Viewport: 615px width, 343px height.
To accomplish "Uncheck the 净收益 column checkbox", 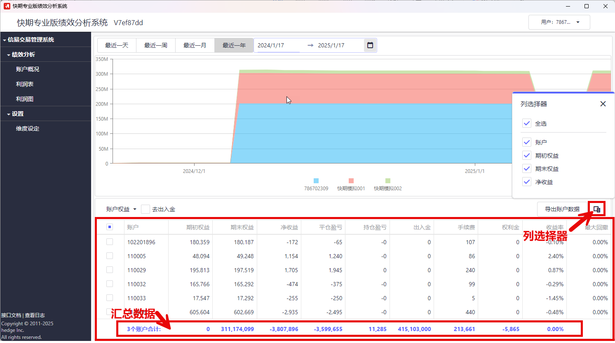I will coord(527,182).
